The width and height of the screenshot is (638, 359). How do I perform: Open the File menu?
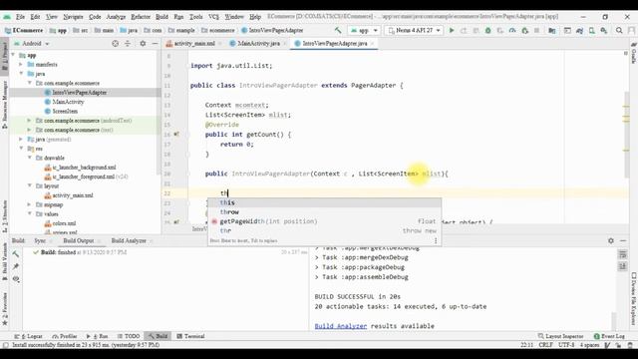click(20, 17)
